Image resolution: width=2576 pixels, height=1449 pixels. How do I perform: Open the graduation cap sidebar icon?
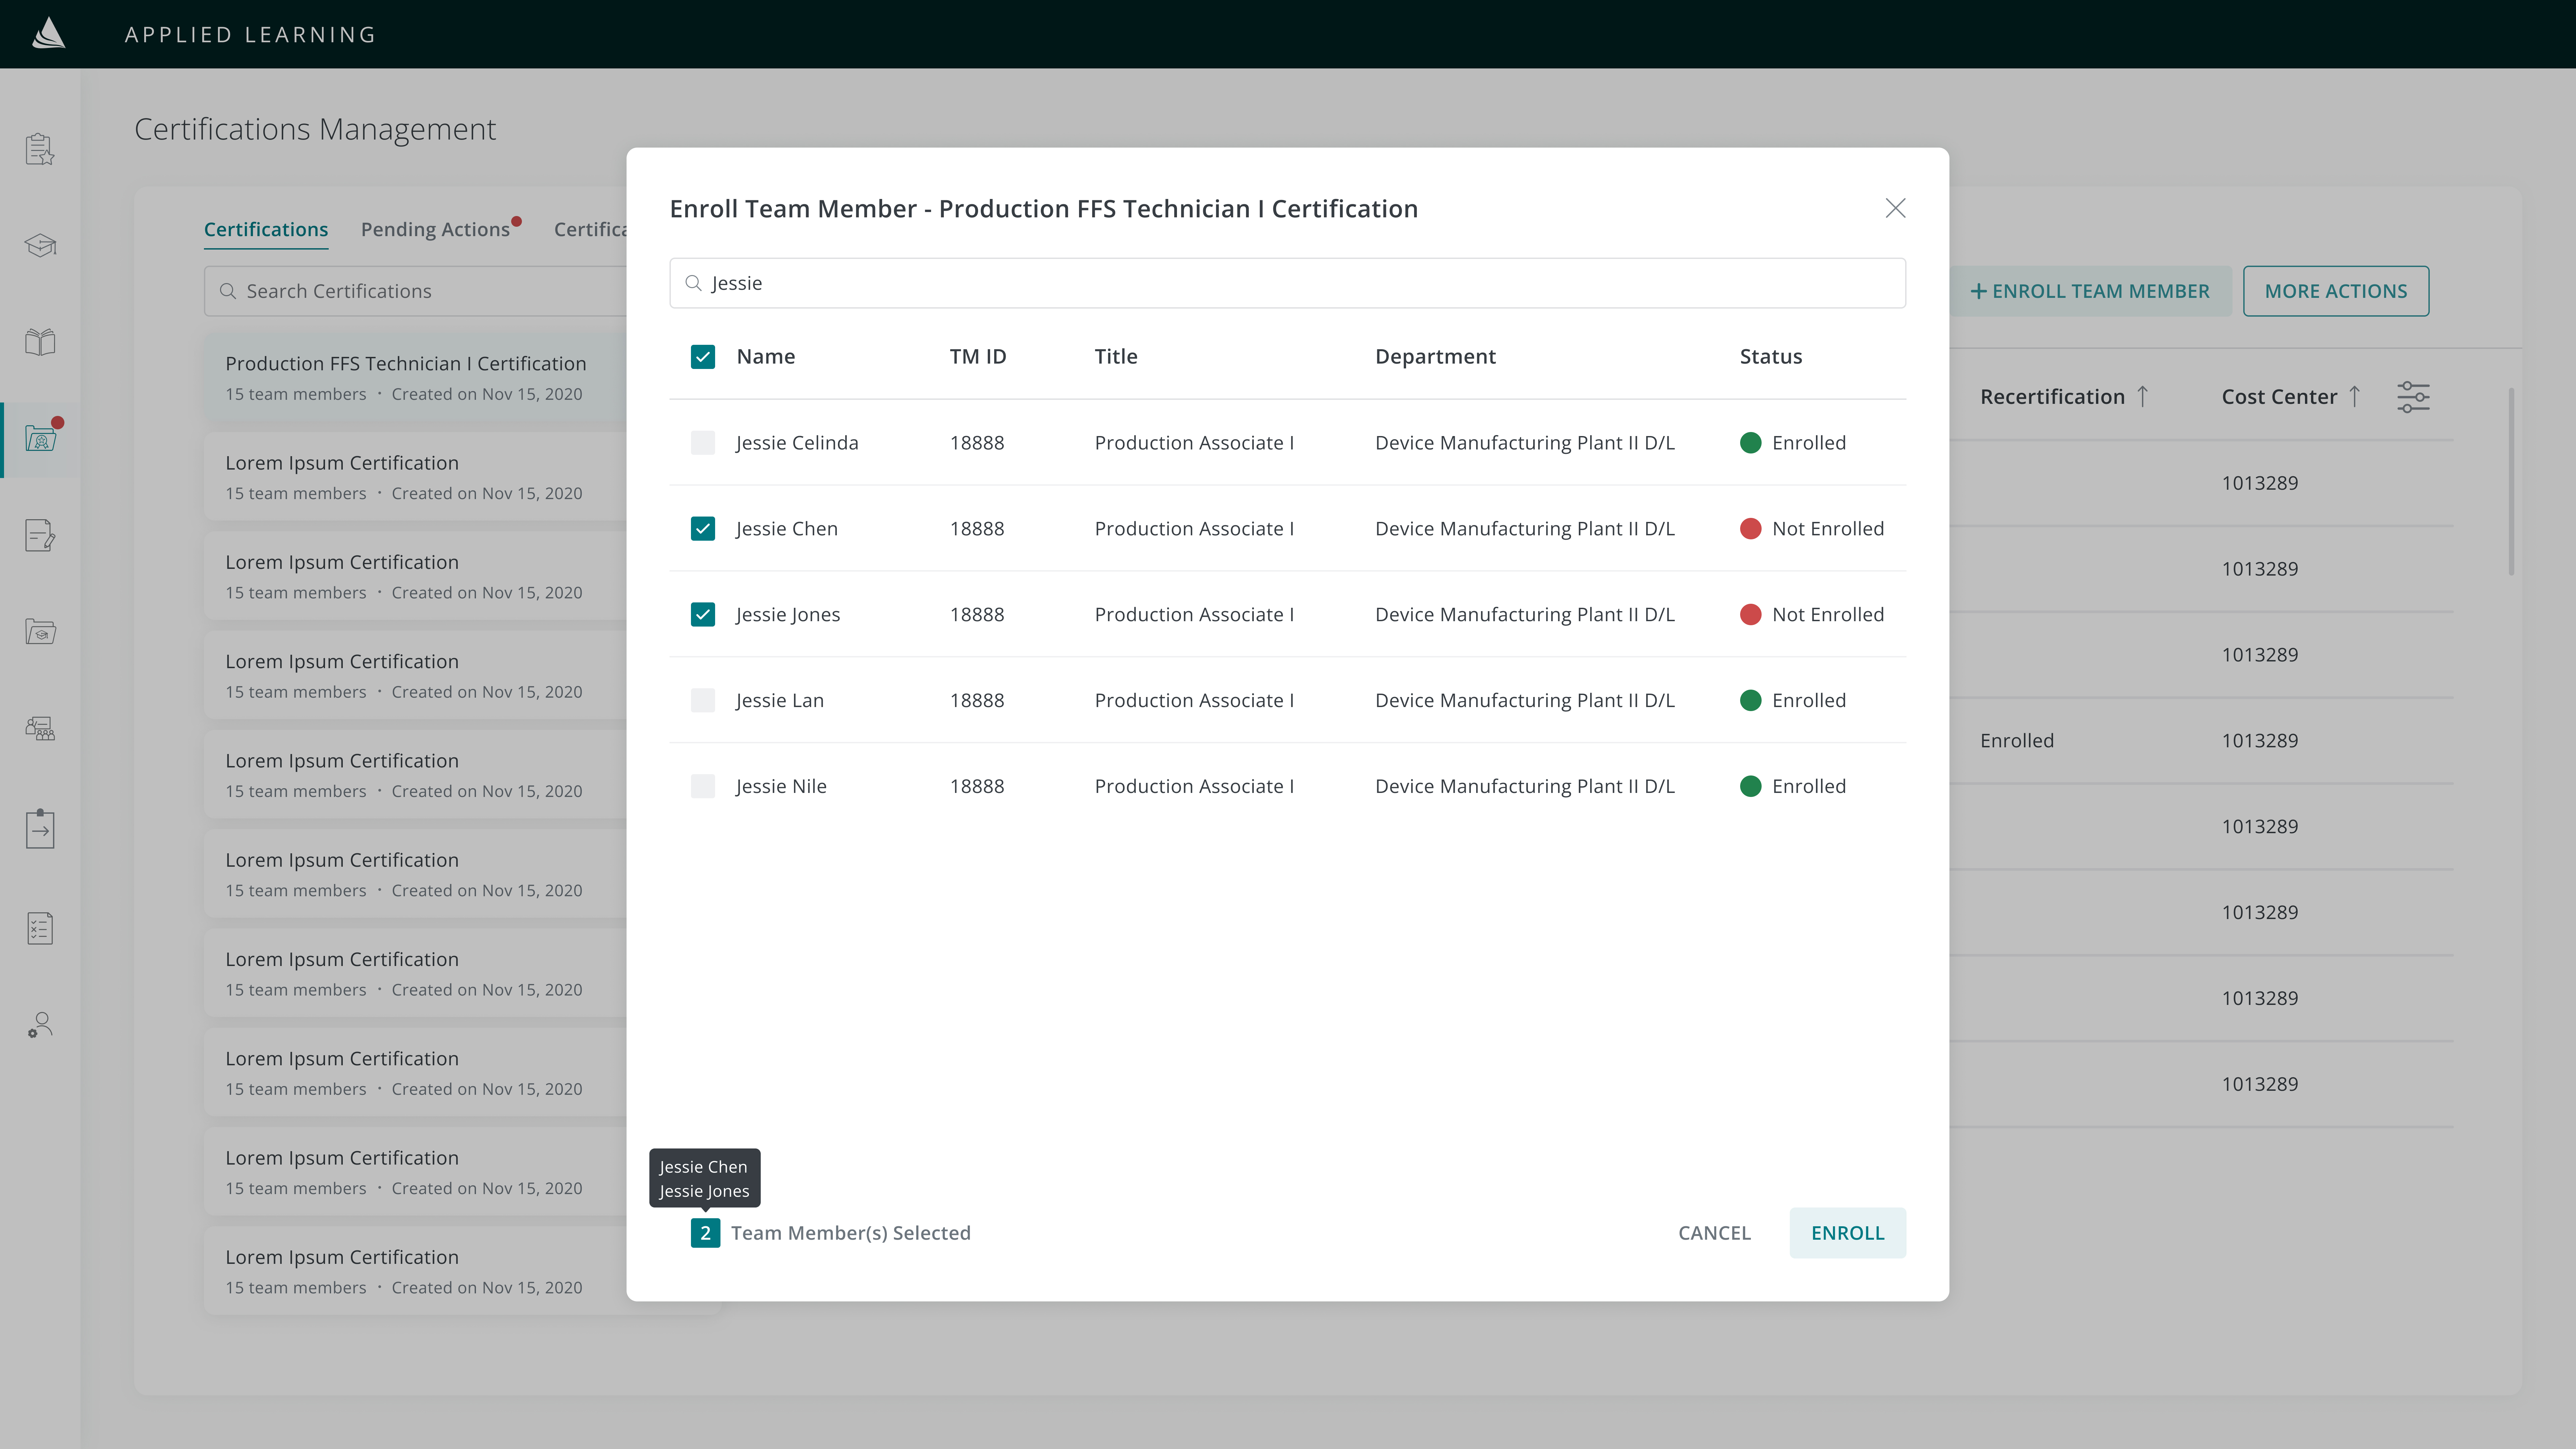coord(40,245)
